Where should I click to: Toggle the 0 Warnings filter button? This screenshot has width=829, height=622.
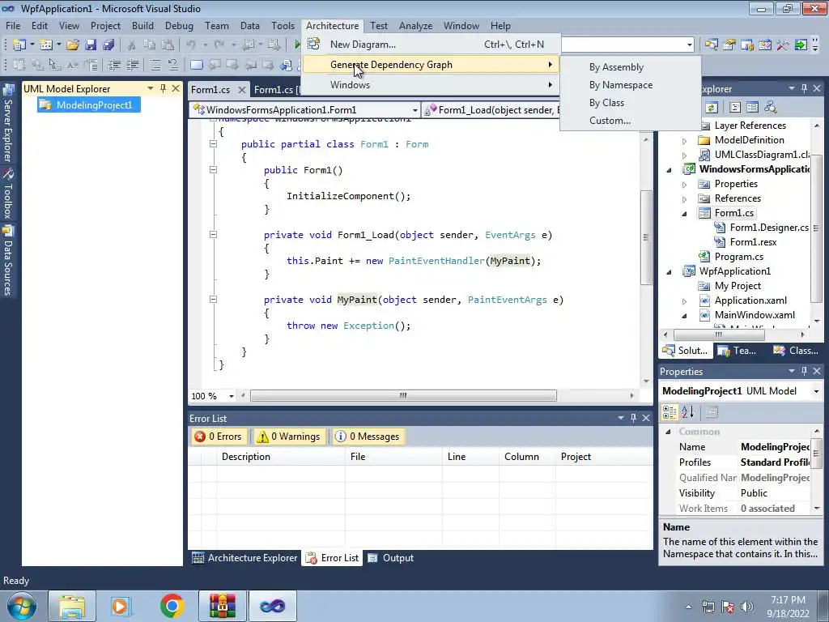tap(288, 437)
